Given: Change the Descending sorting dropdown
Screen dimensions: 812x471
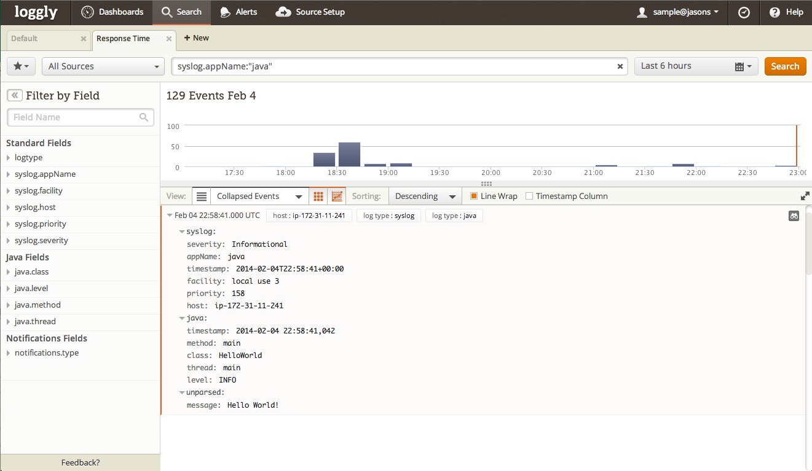Looking at the screenshot, I should [425, 197].
